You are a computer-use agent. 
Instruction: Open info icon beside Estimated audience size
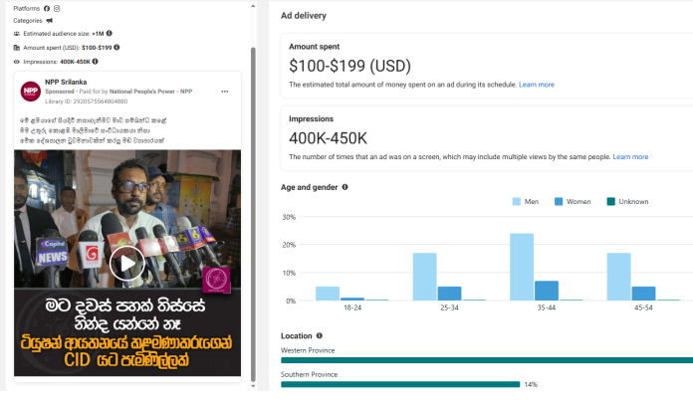[110, 33]
